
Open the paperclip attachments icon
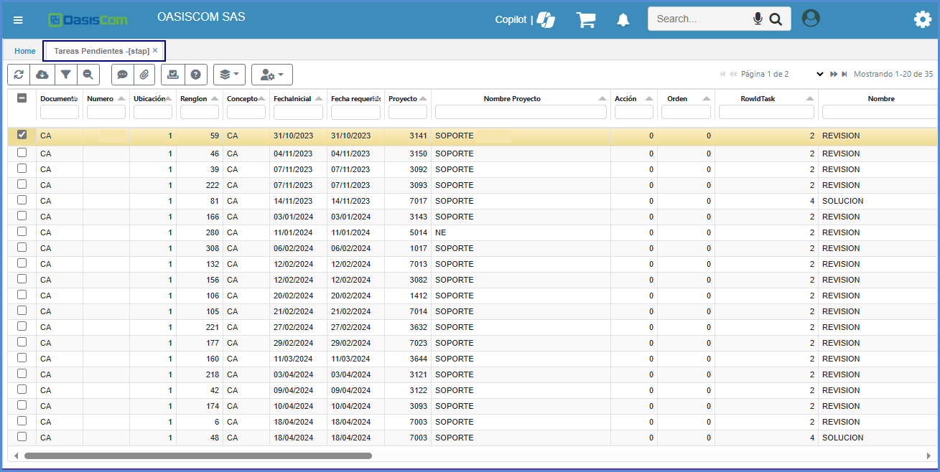pos(144,75)
